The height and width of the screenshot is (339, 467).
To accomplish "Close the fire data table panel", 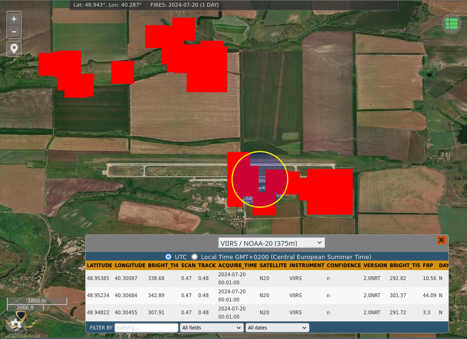I will point(441,240).
